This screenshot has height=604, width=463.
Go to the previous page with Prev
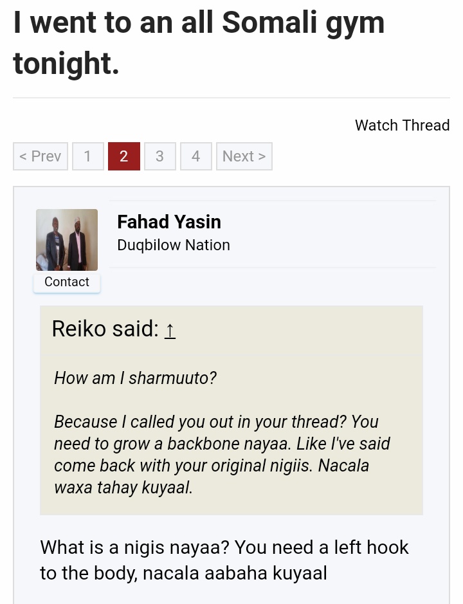coord(41,156)
